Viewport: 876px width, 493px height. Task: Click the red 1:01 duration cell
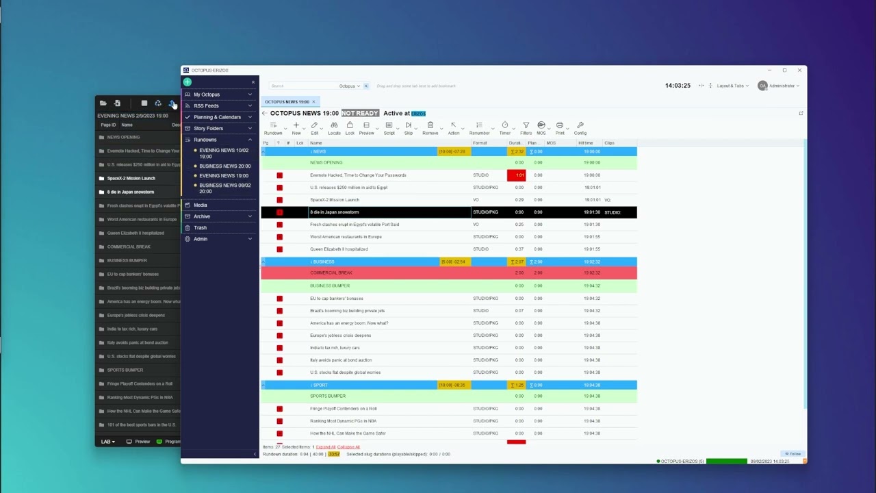516,175
